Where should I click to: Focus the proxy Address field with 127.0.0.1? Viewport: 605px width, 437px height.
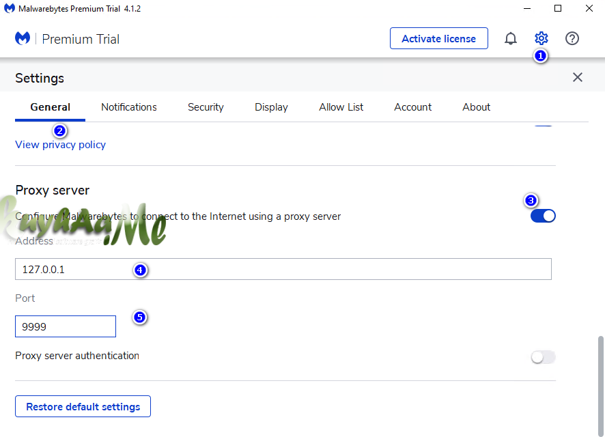[x=283, y=269]
